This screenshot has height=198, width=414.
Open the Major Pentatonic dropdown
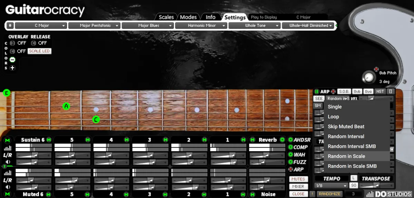coord(94,25)
